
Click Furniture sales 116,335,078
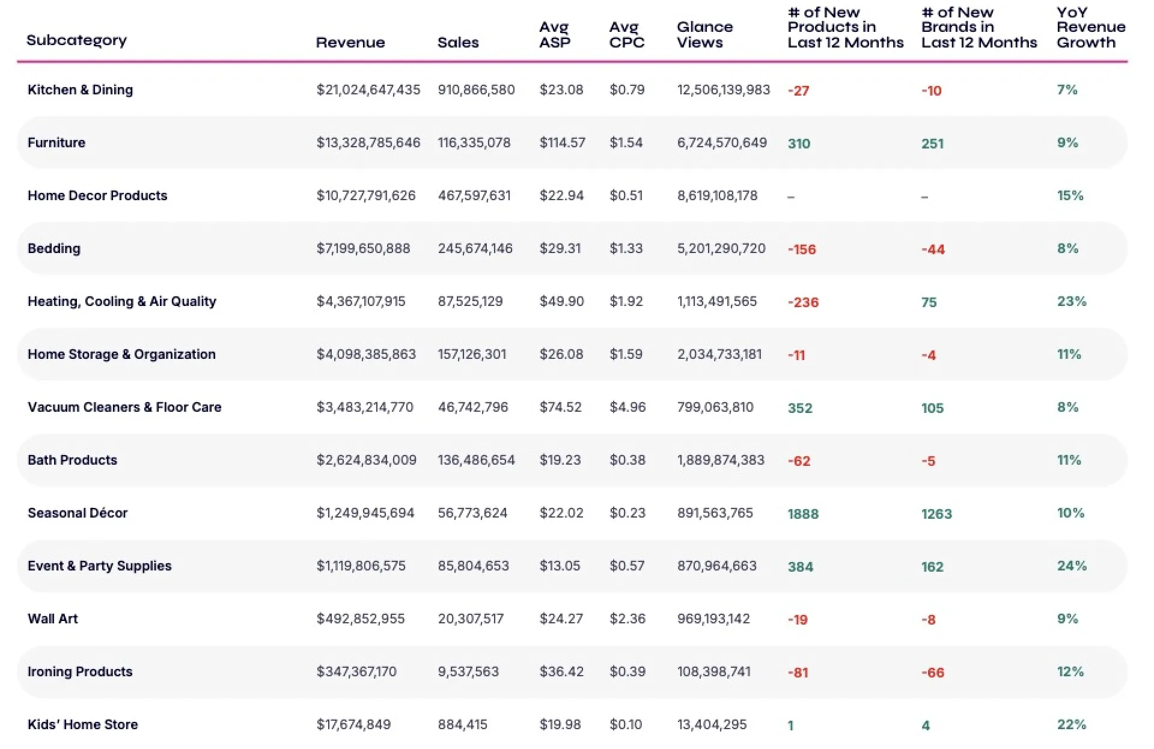coord(474,142)
